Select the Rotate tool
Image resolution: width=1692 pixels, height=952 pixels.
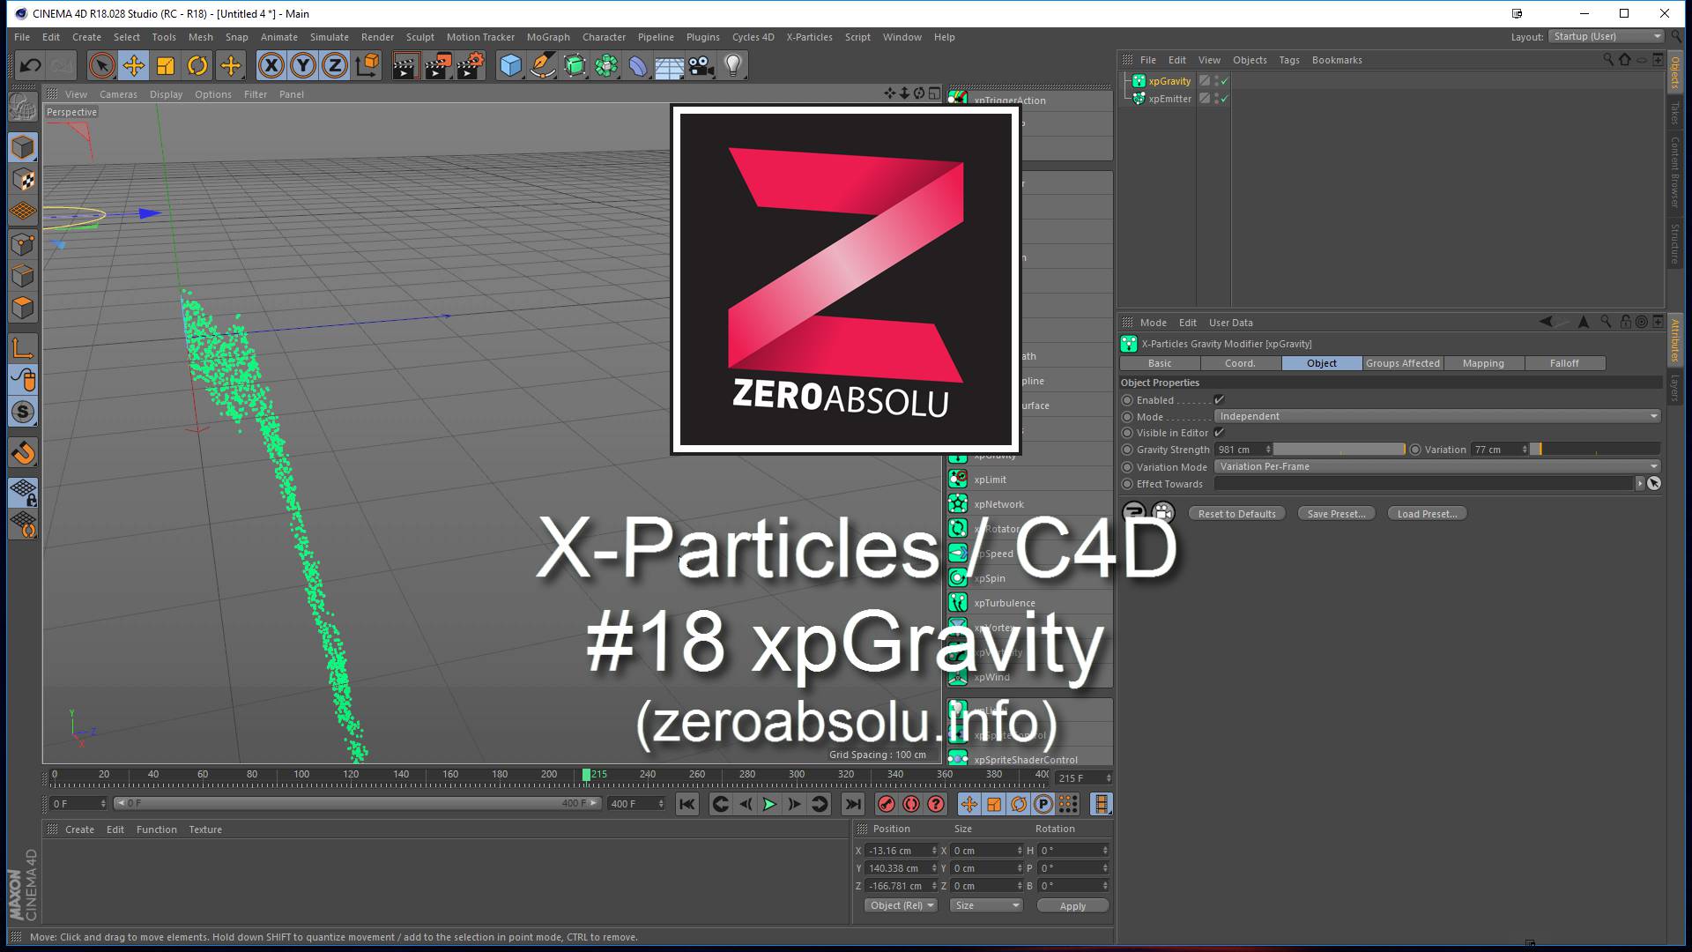197,65
